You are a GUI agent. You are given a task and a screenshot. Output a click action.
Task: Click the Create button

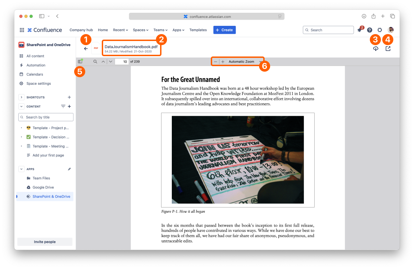click(x=224, y=30)
